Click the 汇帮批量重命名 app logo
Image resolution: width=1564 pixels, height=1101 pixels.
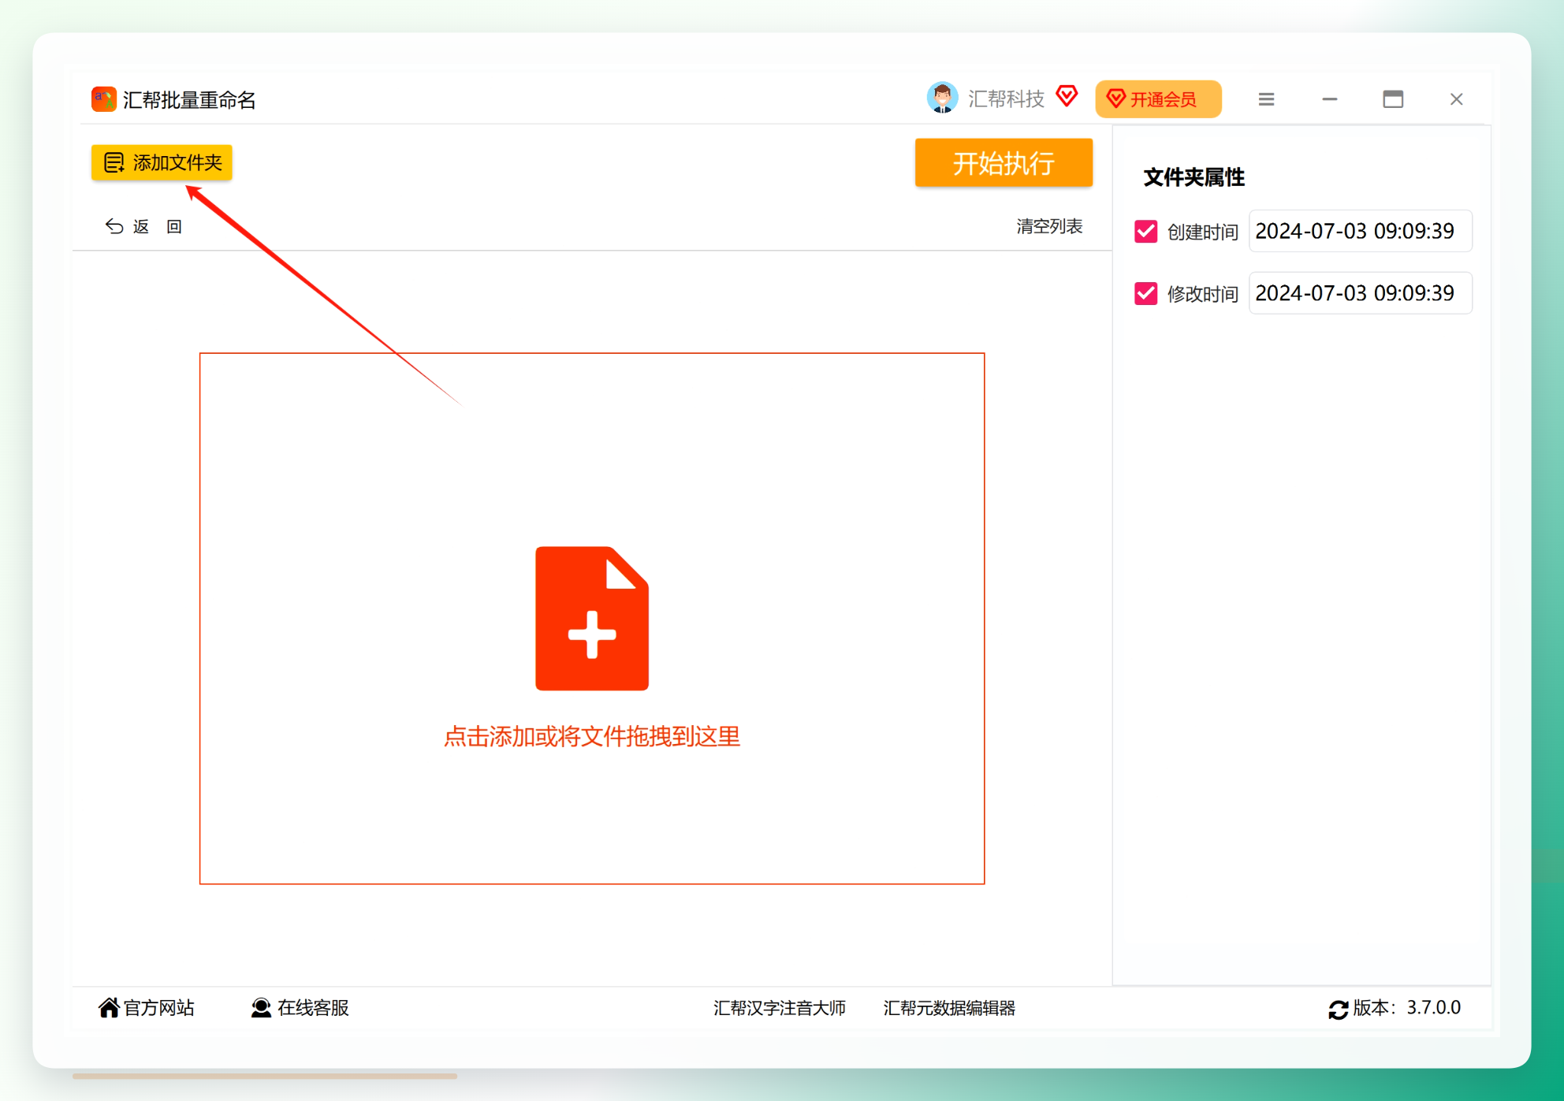point(103,99)
